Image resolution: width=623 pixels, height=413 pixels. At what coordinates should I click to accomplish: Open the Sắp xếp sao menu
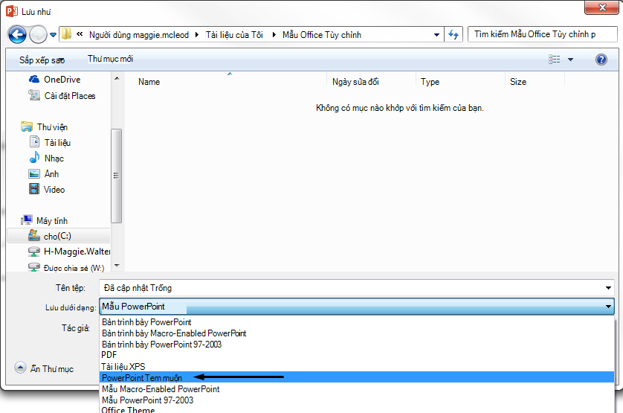coord(42,60)
